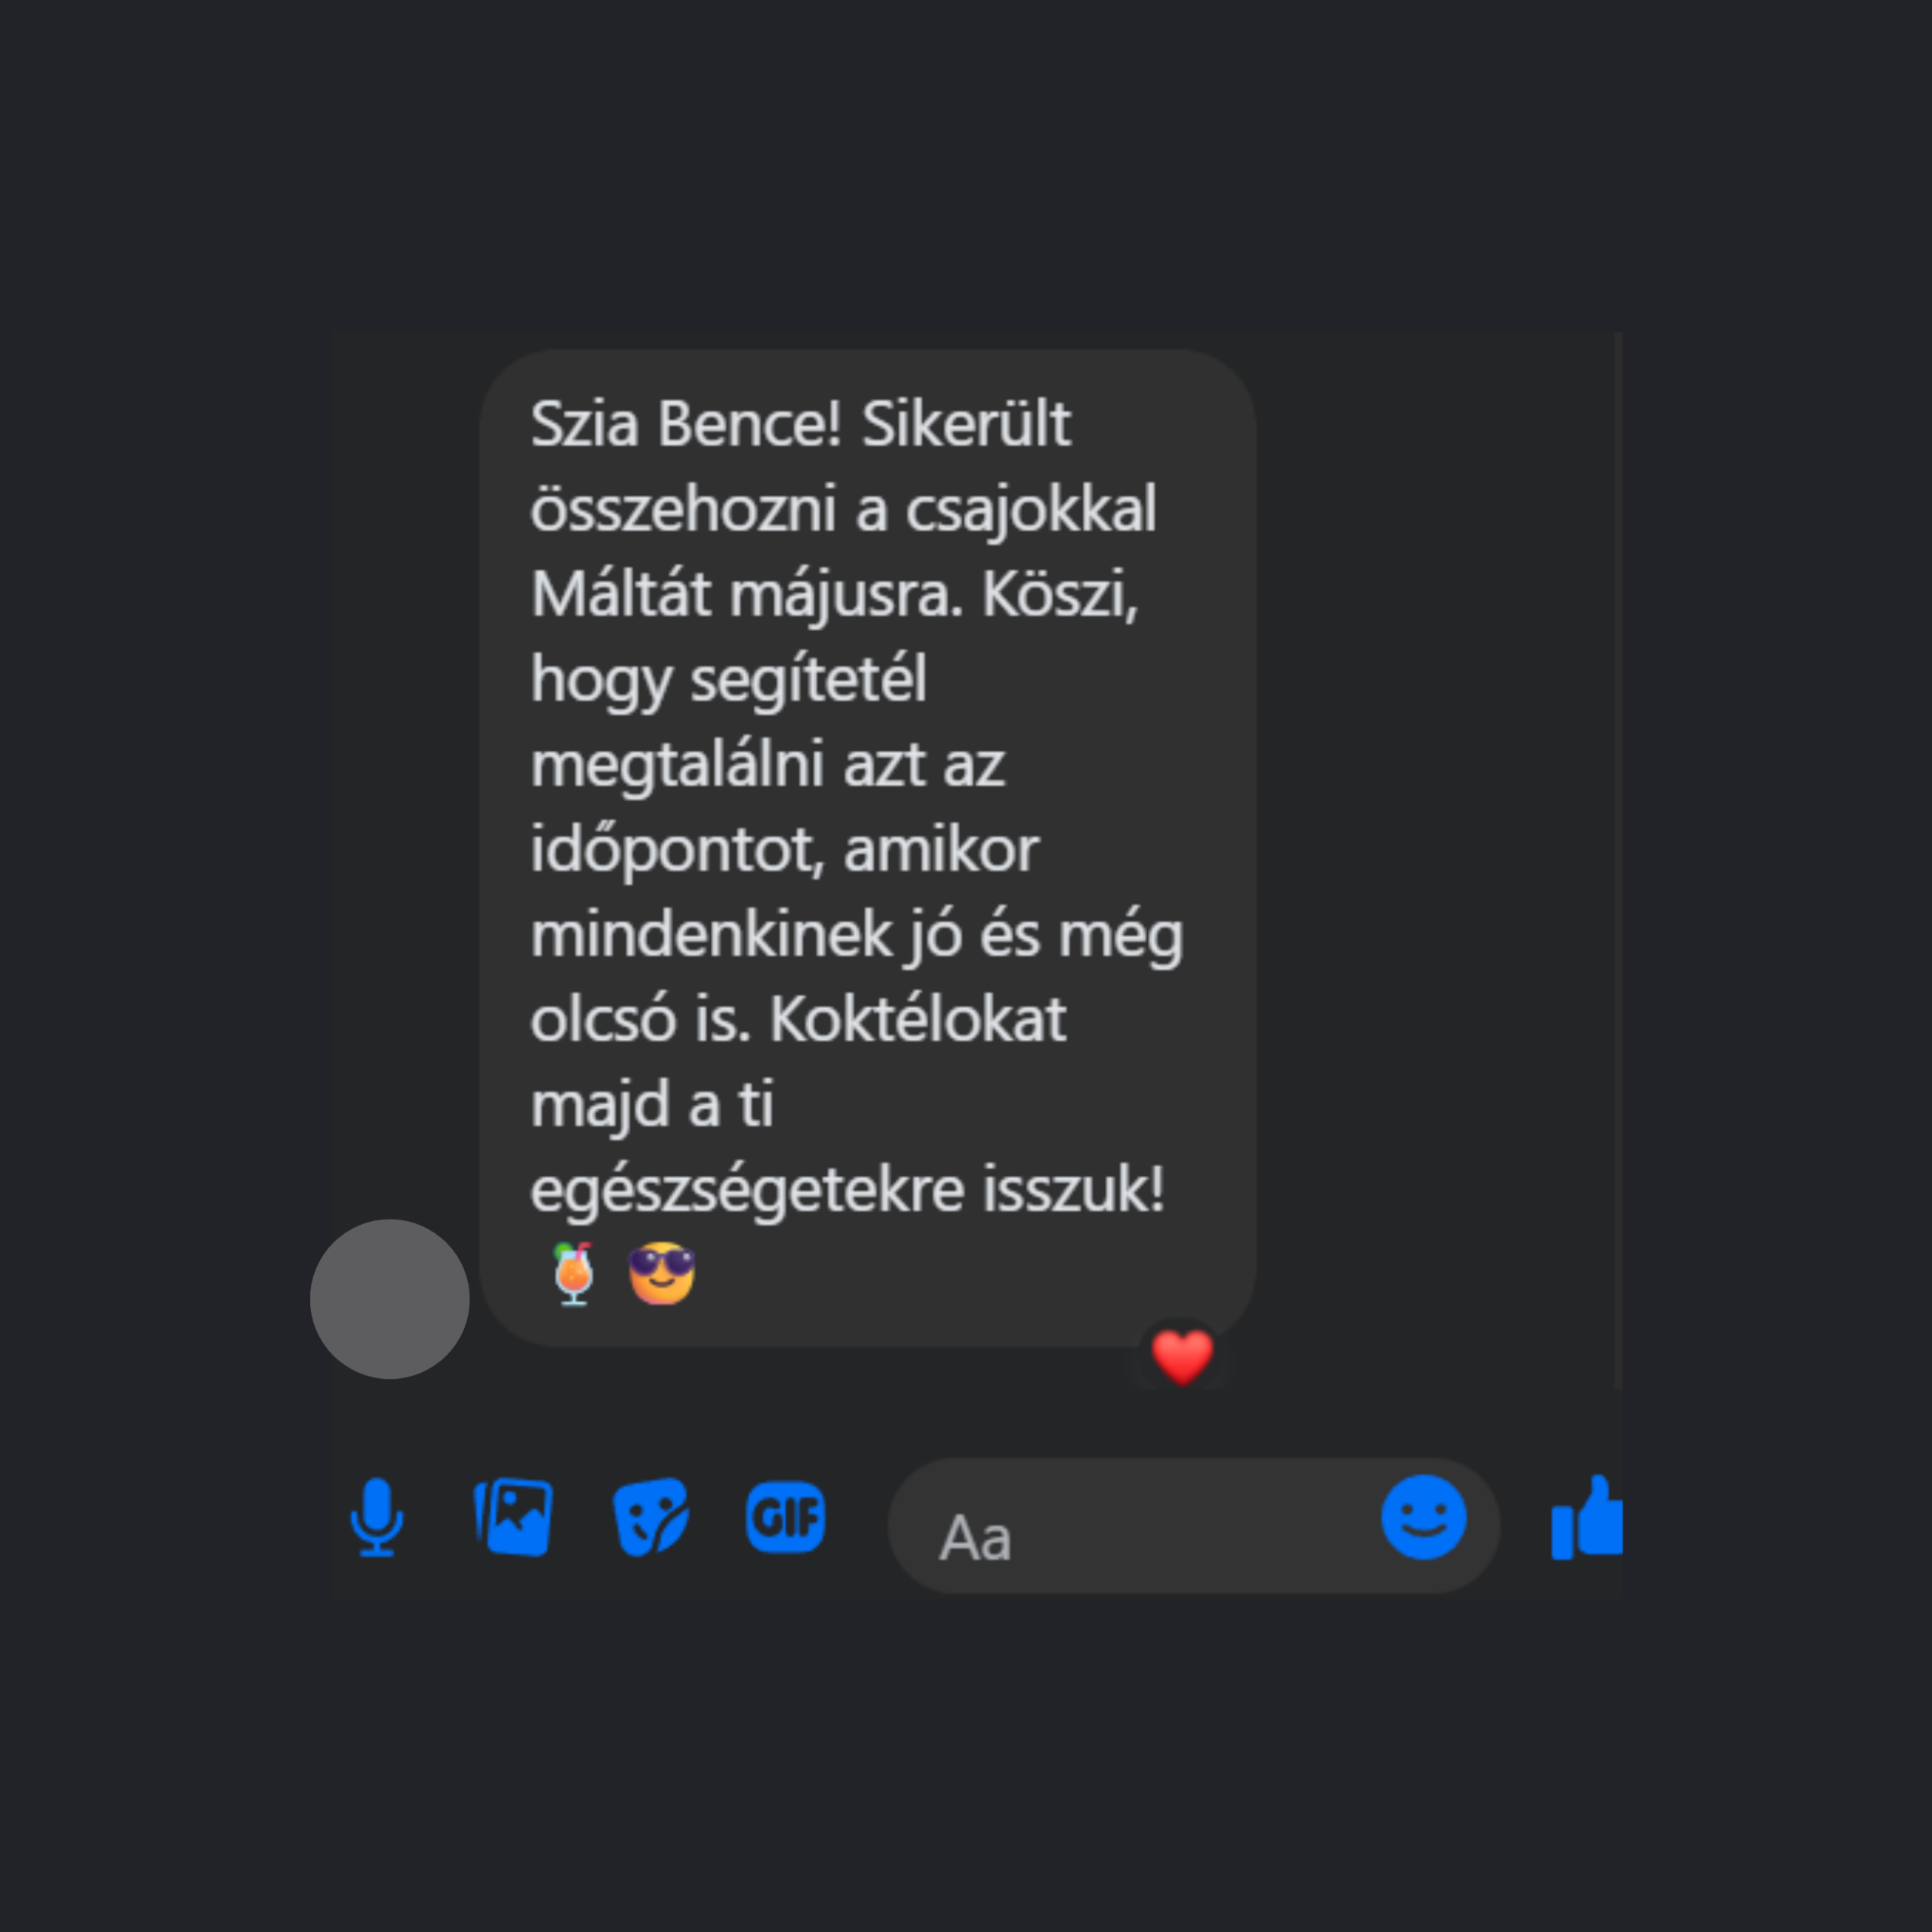The height and width of the screenshot is (1932, 1932).
Task: Click the chat scrollbar on right edge
Action: [1618, 860]
